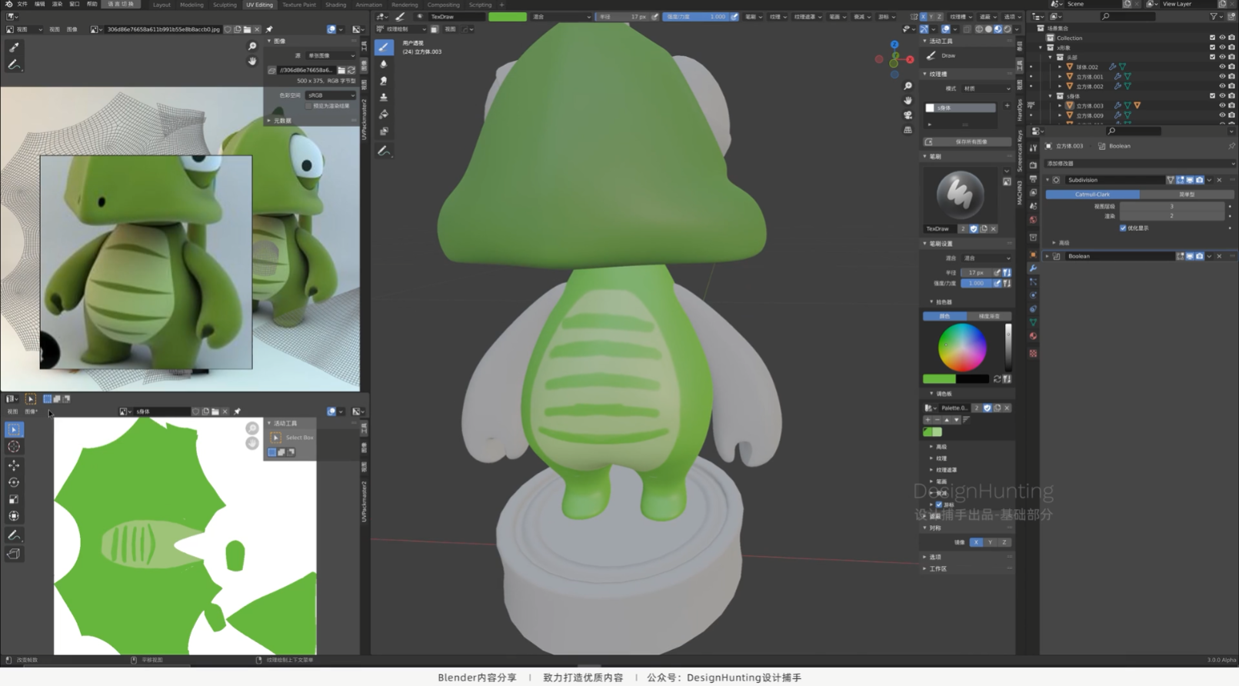
Task: Click the pan hand icon in image editor
Action: (x=252, y=61)
